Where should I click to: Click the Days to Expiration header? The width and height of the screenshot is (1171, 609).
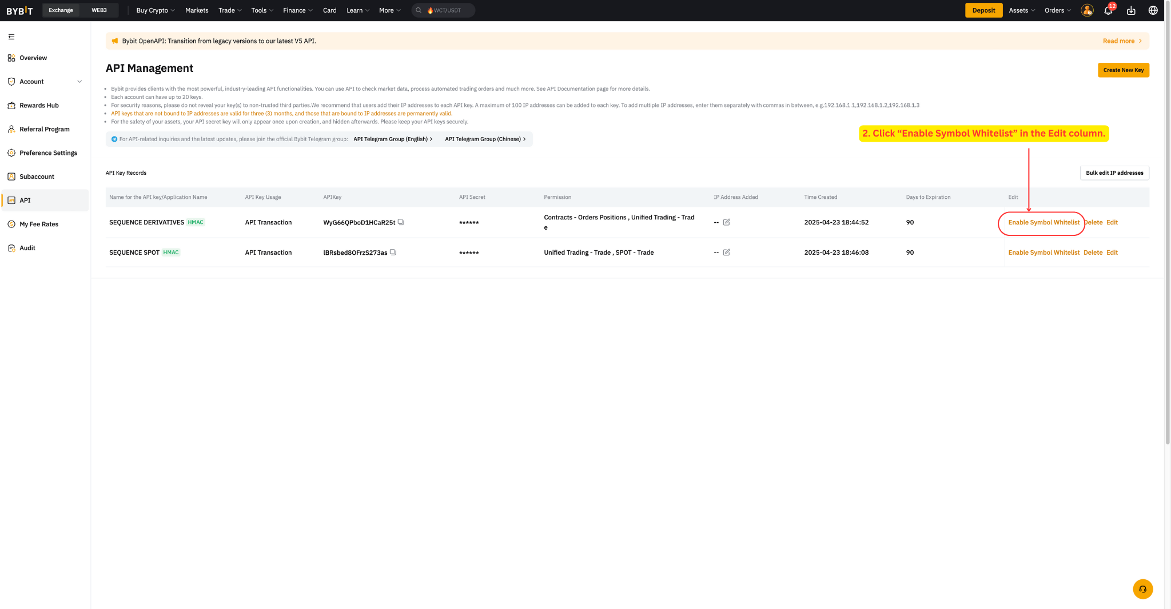tap(928, 197)
